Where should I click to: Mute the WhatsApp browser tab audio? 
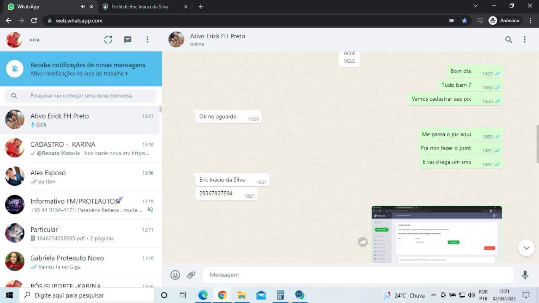pos(83,7)
